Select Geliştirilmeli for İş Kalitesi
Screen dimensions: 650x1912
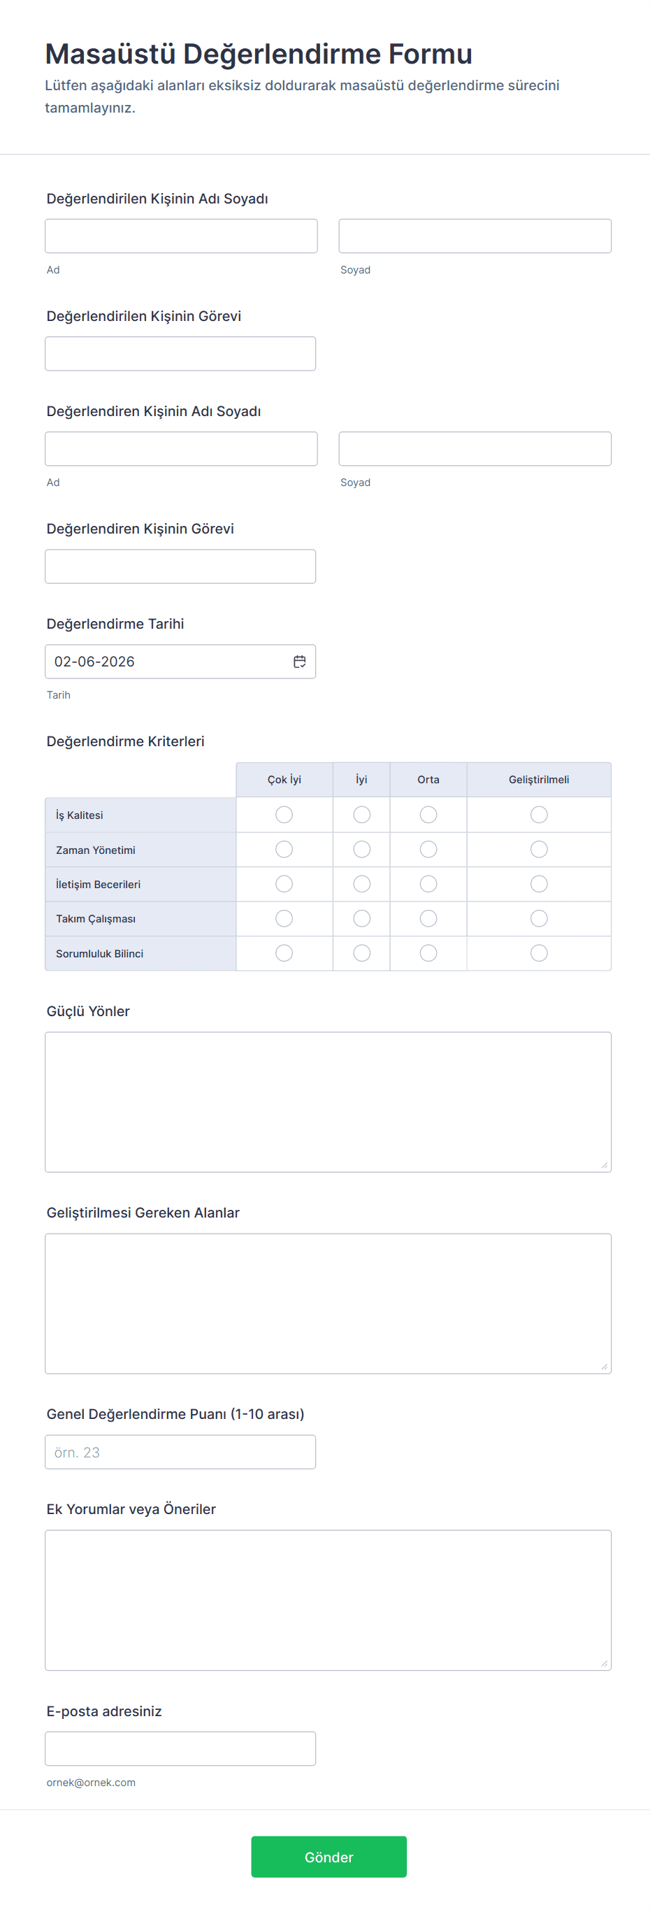point(539,814)
